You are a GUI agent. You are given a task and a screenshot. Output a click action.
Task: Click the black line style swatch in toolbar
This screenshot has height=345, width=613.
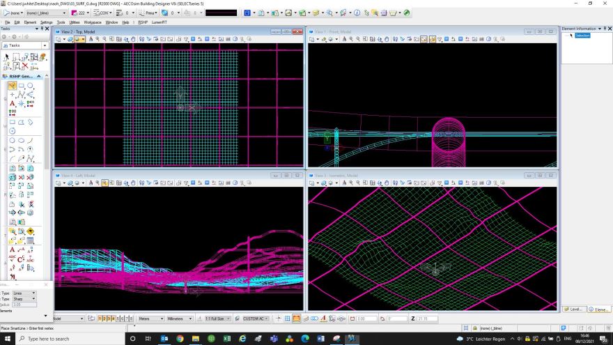coord(221,13)
